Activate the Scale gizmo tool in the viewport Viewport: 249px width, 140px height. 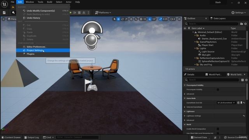(126, 19)
